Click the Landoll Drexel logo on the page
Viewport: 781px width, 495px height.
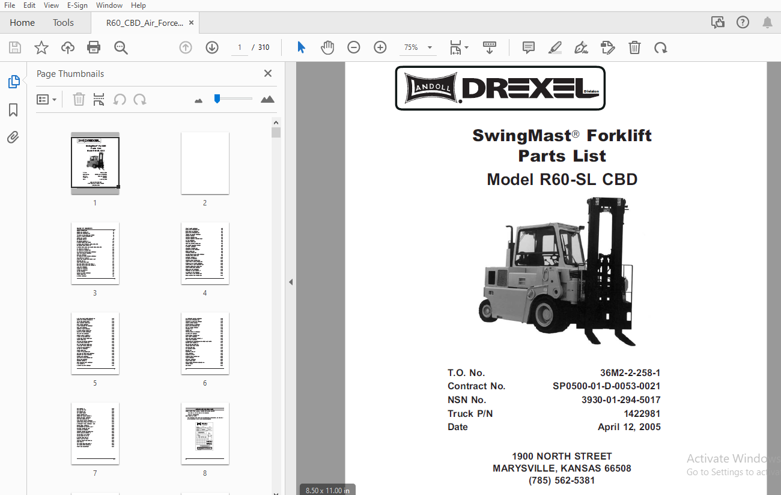pyautogui.click(x=500, y=88)
